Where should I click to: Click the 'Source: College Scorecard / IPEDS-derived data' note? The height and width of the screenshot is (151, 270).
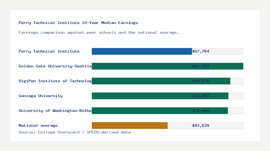[75, 132]
